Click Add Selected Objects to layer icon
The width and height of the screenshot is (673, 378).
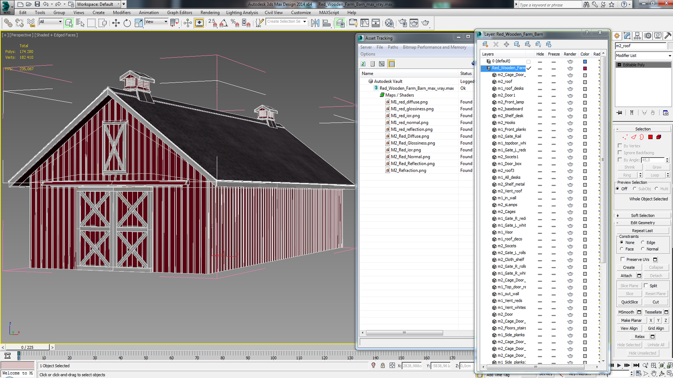[507, 44]
